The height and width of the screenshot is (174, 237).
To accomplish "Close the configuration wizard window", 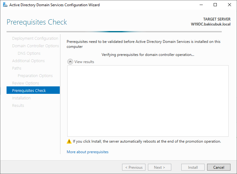I will pyautogui.click(x=229, y=5).
